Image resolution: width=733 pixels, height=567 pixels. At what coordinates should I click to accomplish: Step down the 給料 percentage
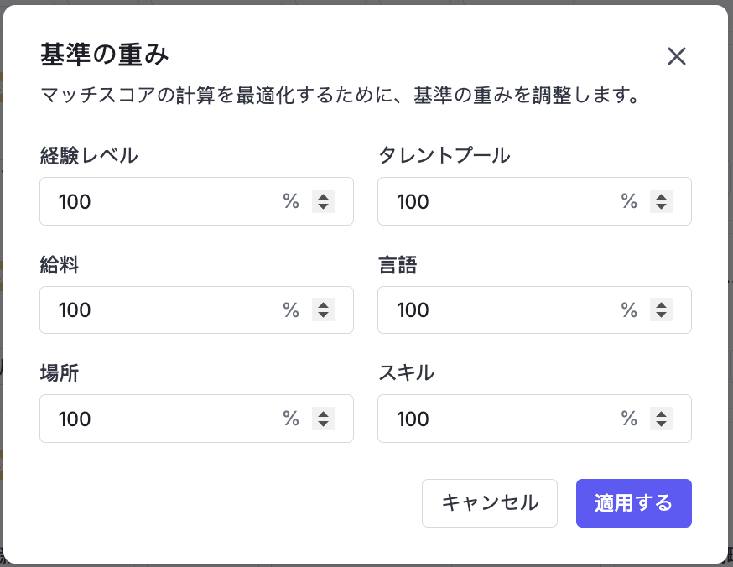click(323, 315)
